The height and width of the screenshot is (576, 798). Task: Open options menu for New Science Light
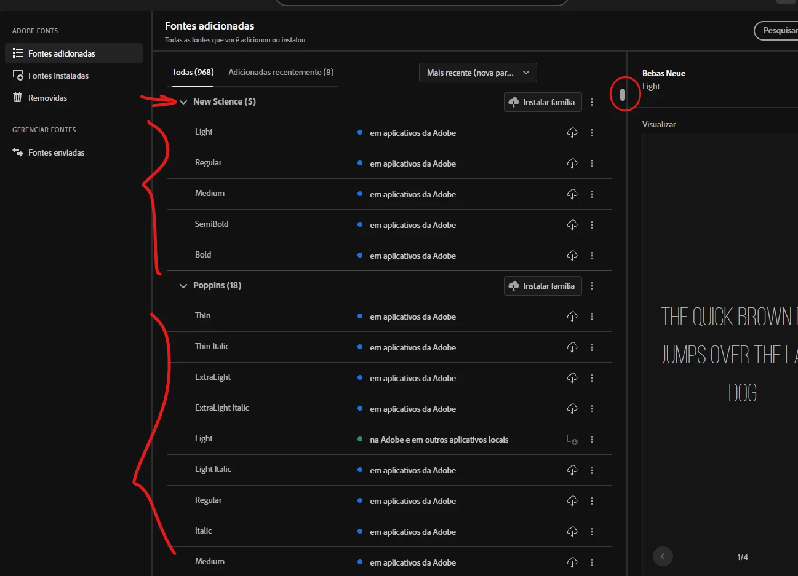[x=592, y=133]
